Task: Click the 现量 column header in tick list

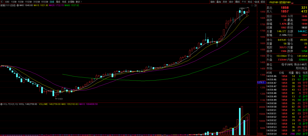Action: pos(291,73)
